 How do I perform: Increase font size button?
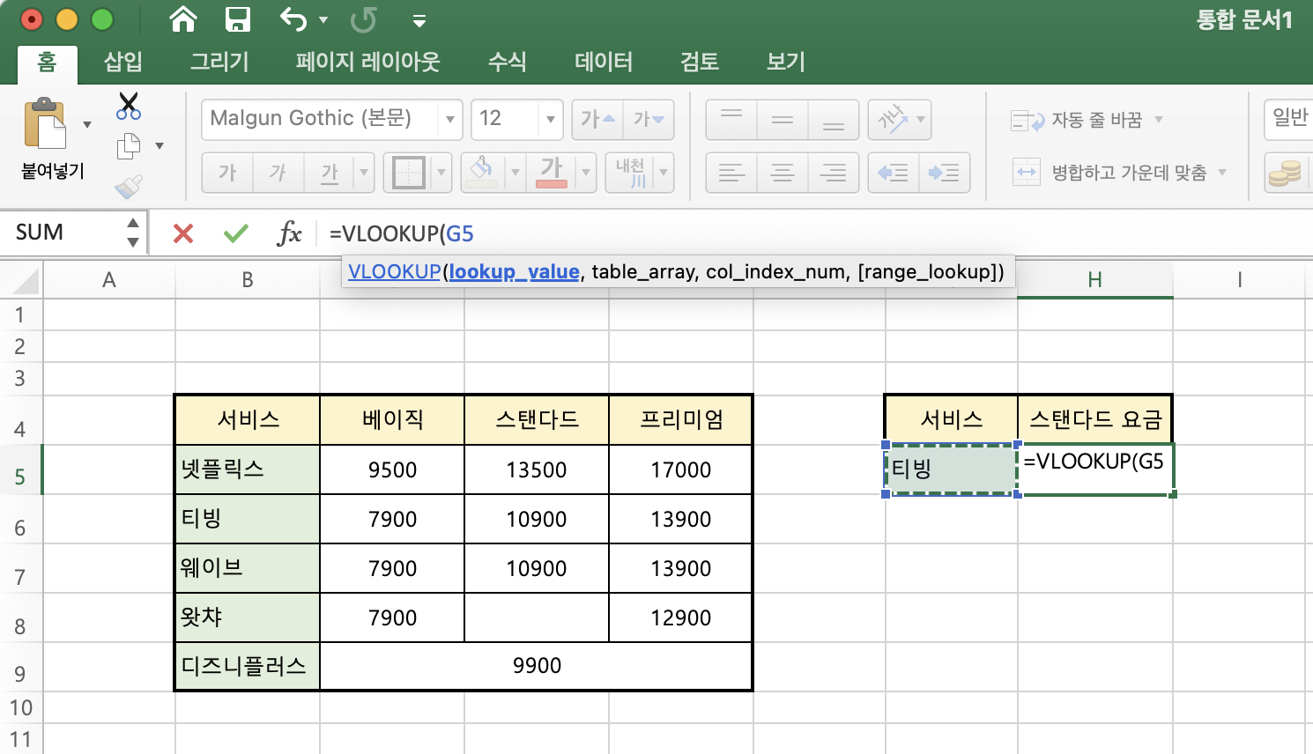click(x=597, y=119)
